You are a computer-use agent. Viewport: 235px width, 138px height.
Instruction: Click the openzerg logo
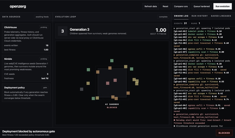click(18, 6)
